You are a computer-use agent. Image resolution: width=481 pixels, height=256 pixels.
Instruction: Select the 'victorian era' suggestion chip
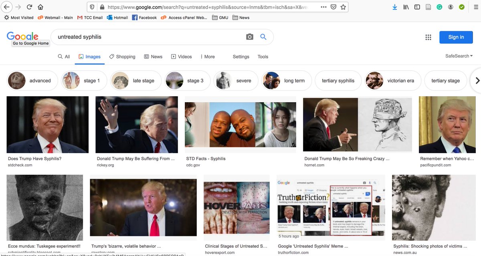(x=393, y=81)
